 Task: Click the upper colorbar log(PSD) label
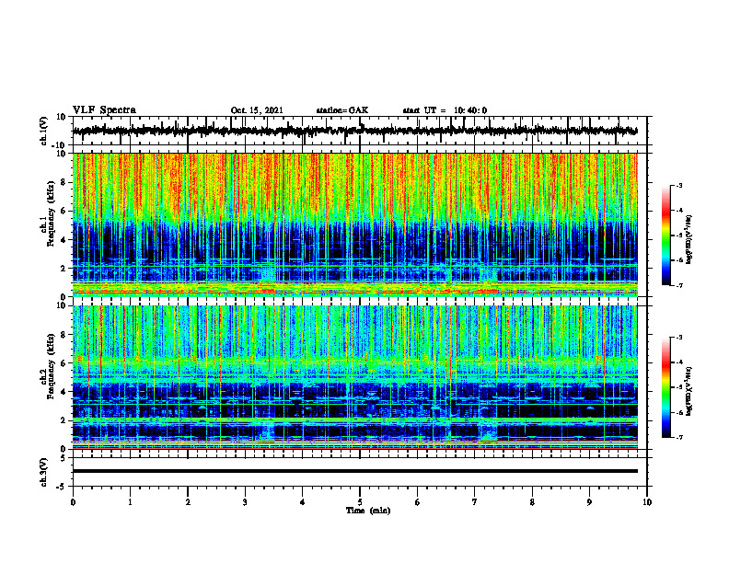[x=689, y=239]
